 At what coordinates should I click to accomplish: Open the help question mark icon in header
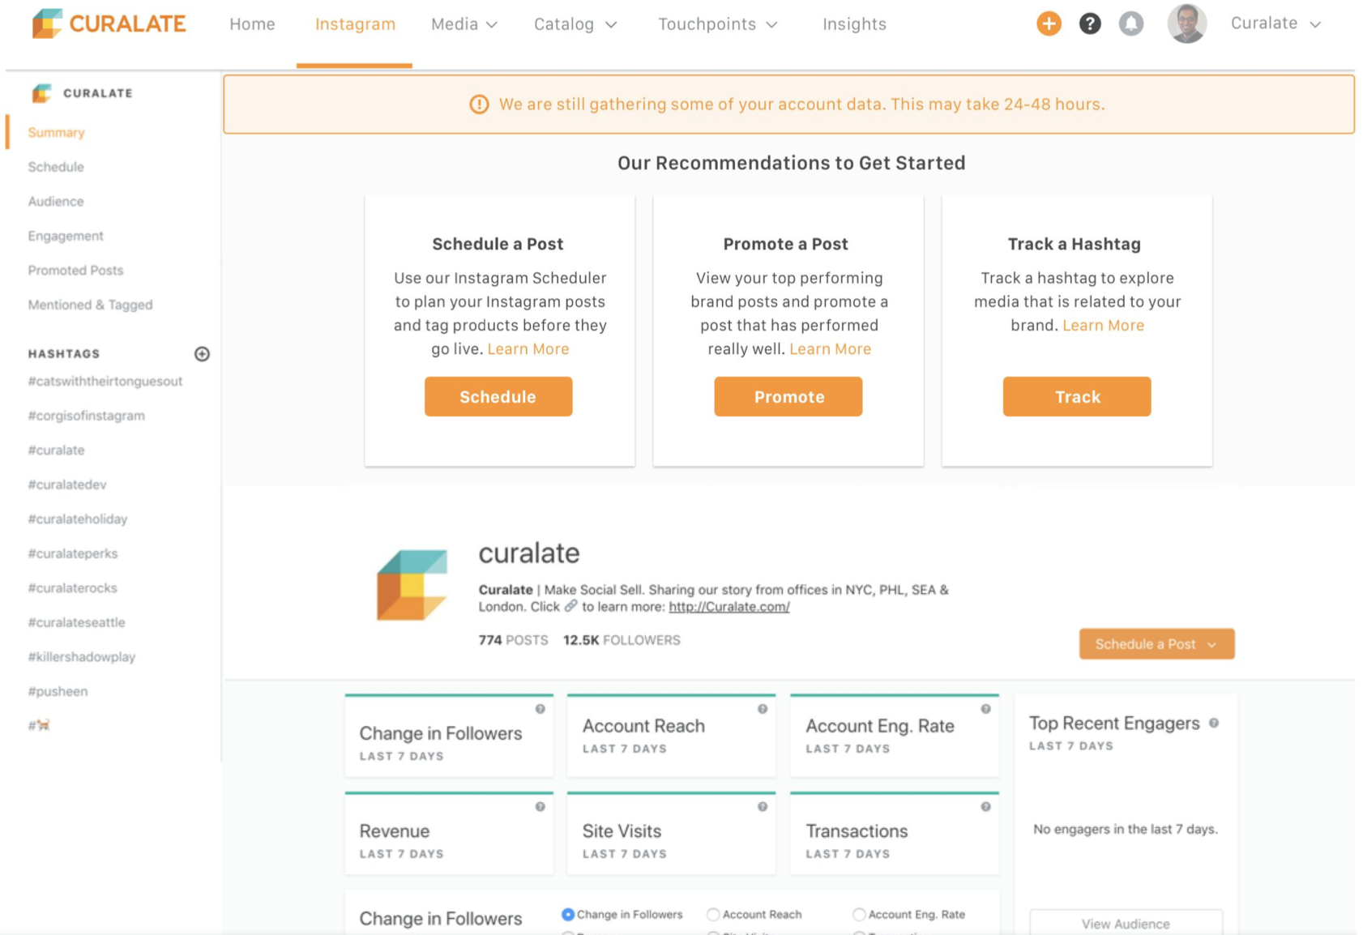pyautogui.click(x=1090, y=23)
